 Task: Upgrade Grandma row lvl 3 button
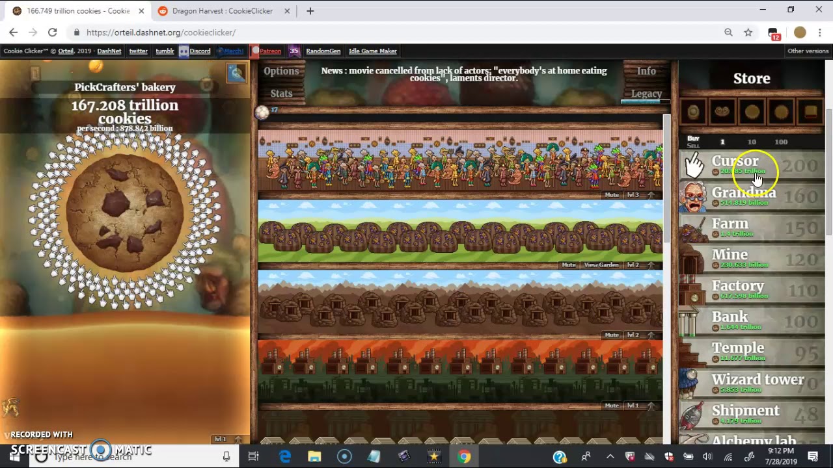click(x=641, y=195)
